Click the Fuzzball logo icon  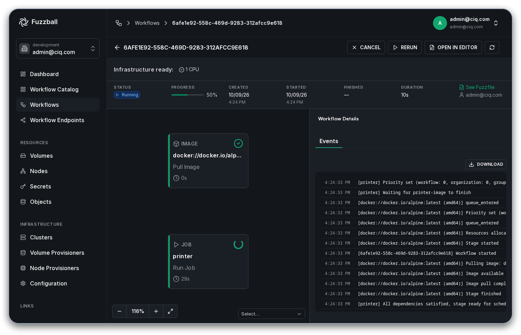[x=24, y=22]
